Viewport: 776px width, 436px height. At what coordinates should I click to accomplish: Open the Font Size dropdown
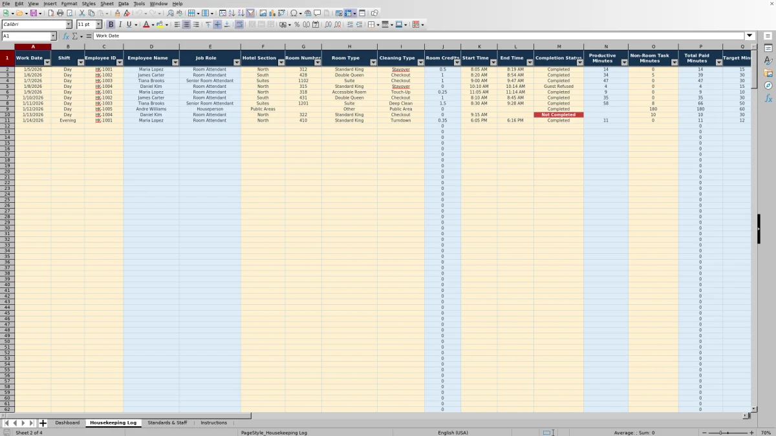98,25
